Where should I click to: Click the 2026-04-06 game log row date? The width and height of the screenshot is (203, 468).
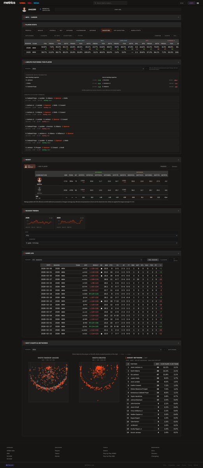tap(47, 269)
